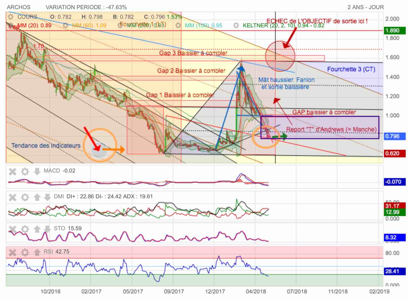Click the 'MM (60) 1.09' indicator label
This screenshot has width=408, height=299.
[89, 25]
